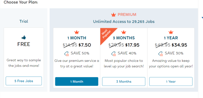Click the crown icon above 1 YEAR
Viewport: 203px width, 98px height.
(x=171, y=32)
